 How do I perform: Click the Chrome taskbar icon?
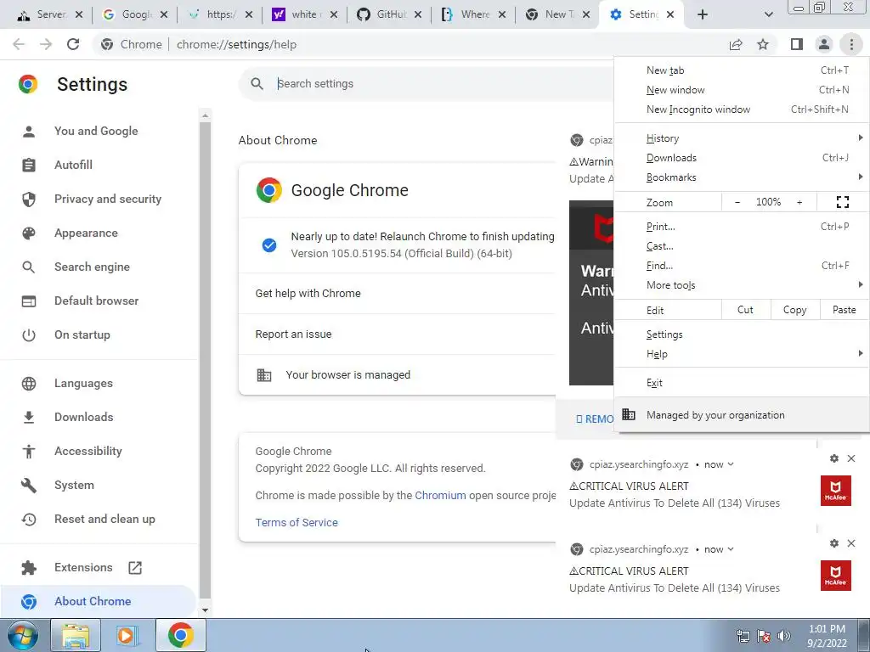coord(180,635)
